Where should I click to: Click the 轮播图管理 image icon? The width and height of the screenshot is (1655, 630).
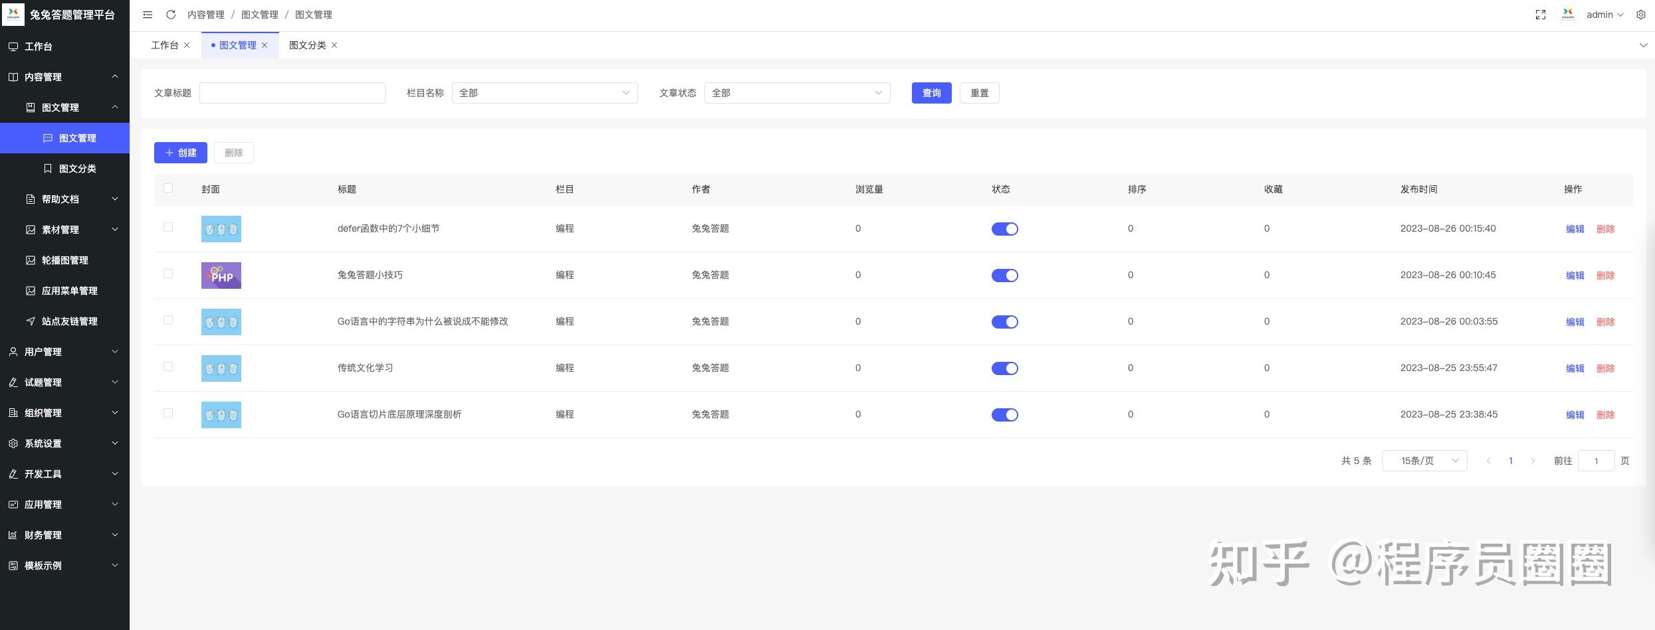31,260
